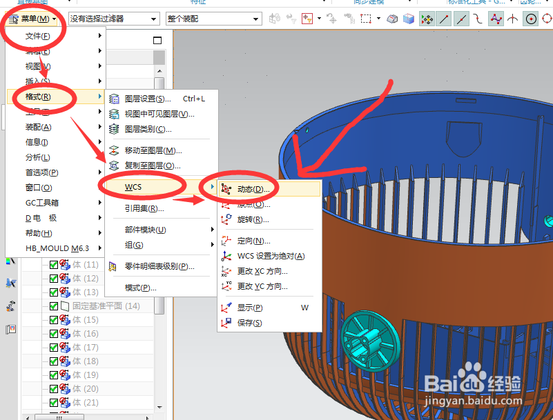Select the Studio Spline tool
Screen dimensions: 553x420
tap(496, 19)
